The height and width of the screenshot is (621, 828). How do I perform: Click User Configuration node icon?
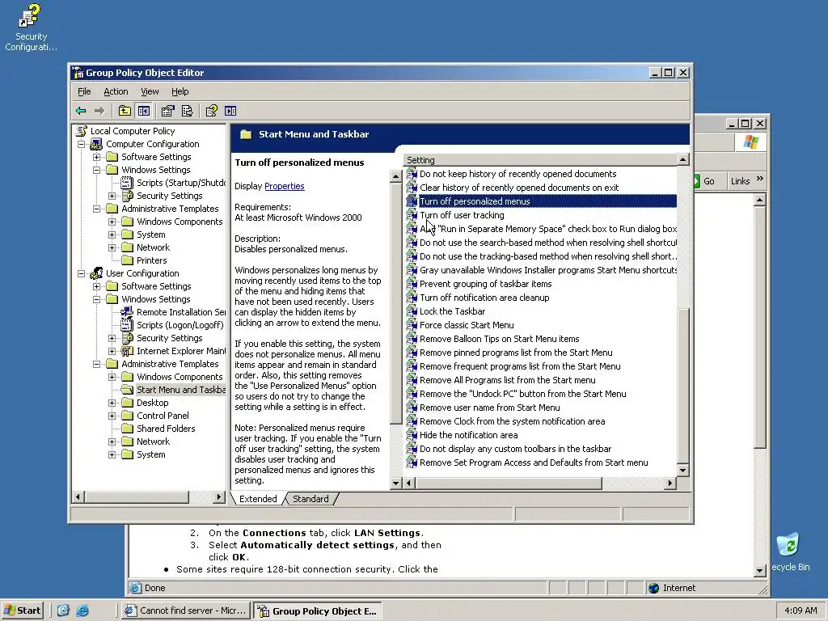pyautogui.click(x=96, y=273)
